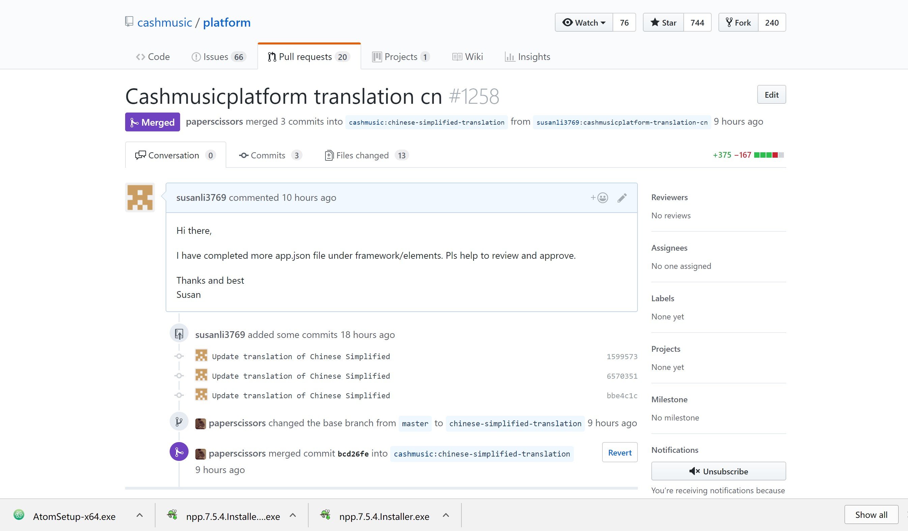Click the purple merge timeline icon

click(179, 451)
